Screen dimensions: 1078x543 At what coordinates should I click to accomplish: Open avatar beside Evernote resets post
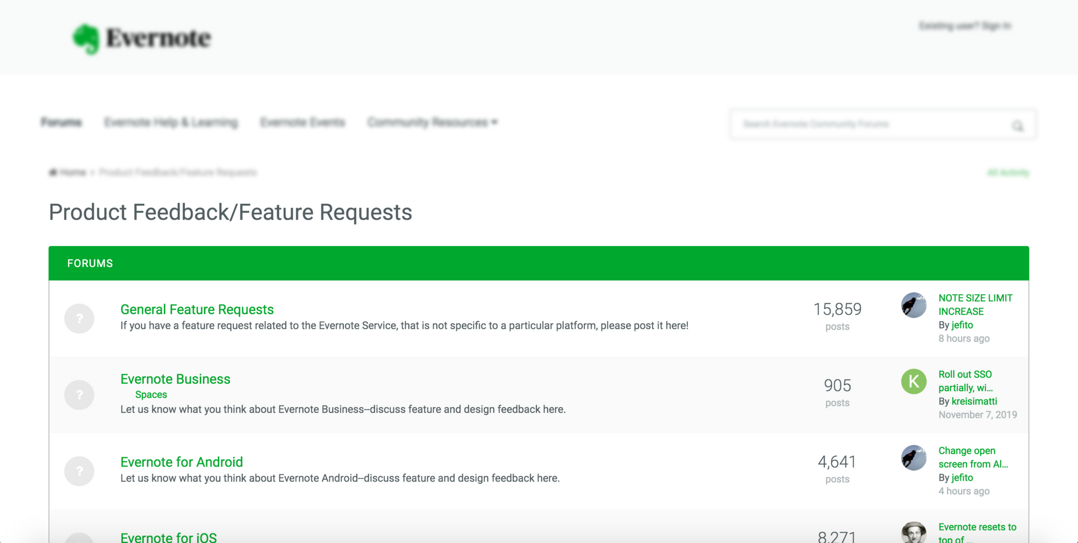click(x=914, y=532)
